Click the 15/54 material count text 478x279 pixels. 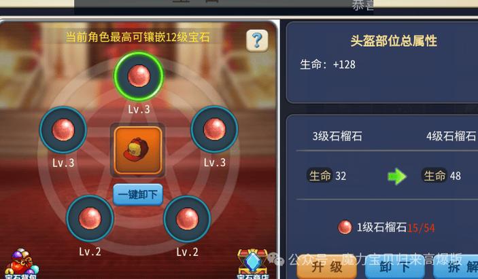(x=421, y=228)
